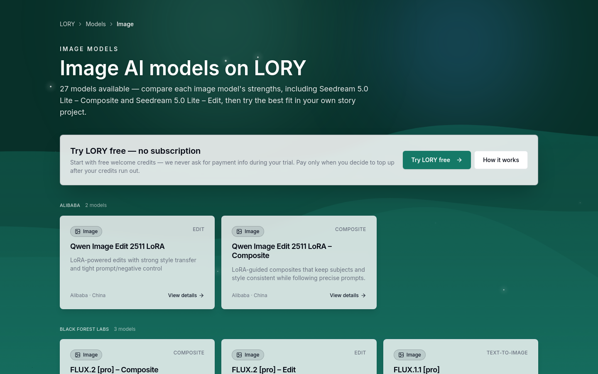Image resolution: width=598 pixels, height=374 pixels.
Task: Open FLUX.2 [pro] – Composite card title
Action: [114, 369]
